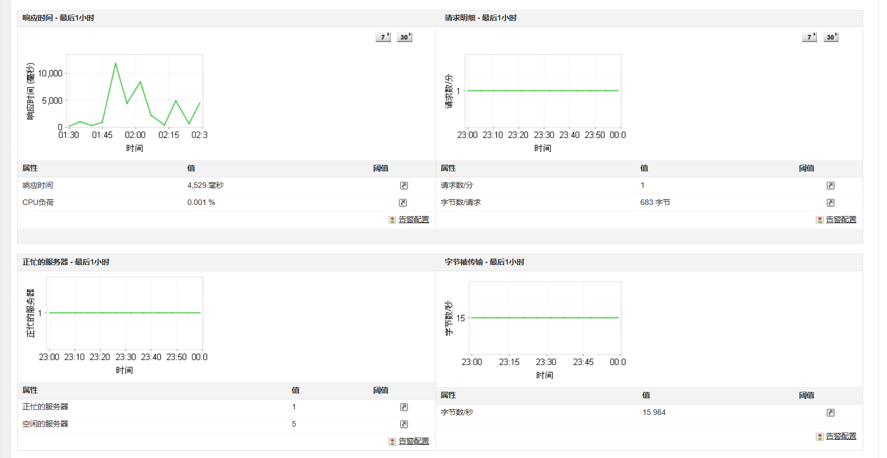This screenshot has height=458, width=887.
Task: Click the 正忙的服务器 line chart
Action: (x=124, y=313)
